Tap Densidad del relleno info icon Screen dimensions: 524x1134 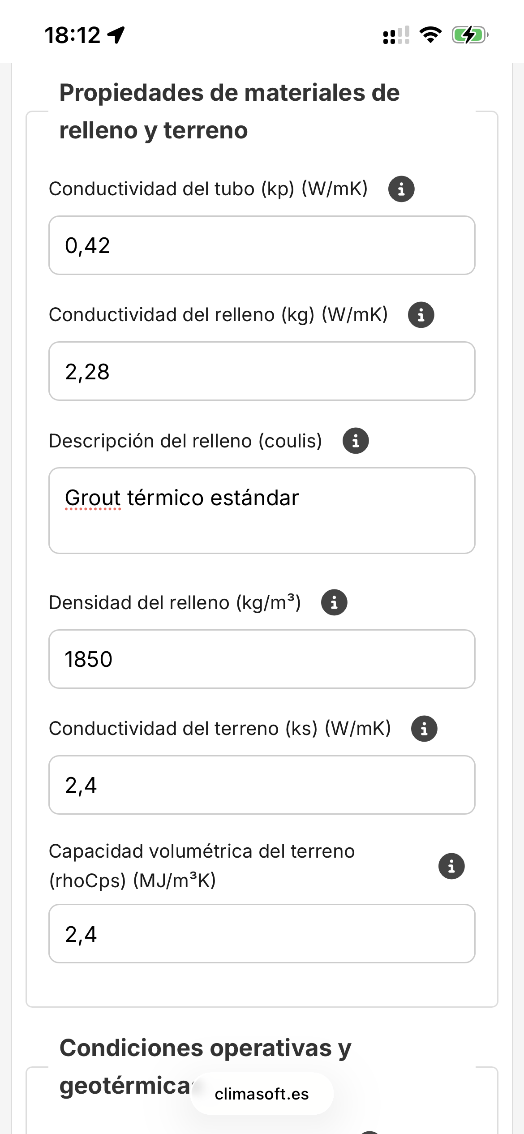[334, 602]
